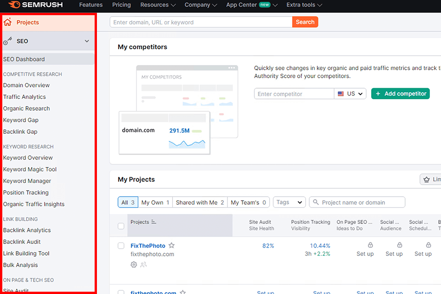Open Keyword Magic Tool in sidebar
441x294 pixels.
(30, 170)
